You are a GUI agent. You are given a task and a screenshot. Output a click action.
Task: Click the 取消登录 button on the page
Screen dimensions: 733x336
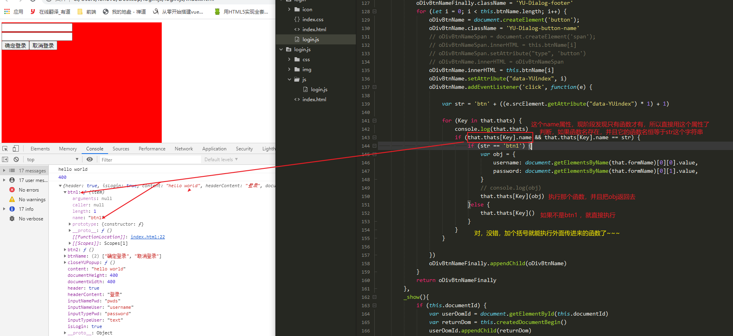point(43,46)
